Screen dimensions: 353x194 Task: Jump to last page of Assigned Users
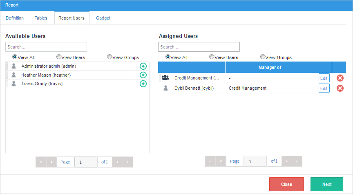(297, 161)
